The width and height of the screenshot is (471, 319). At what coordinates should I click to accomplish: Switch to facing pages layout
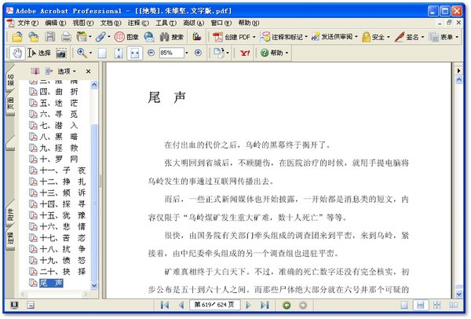[x=453, y=306]
